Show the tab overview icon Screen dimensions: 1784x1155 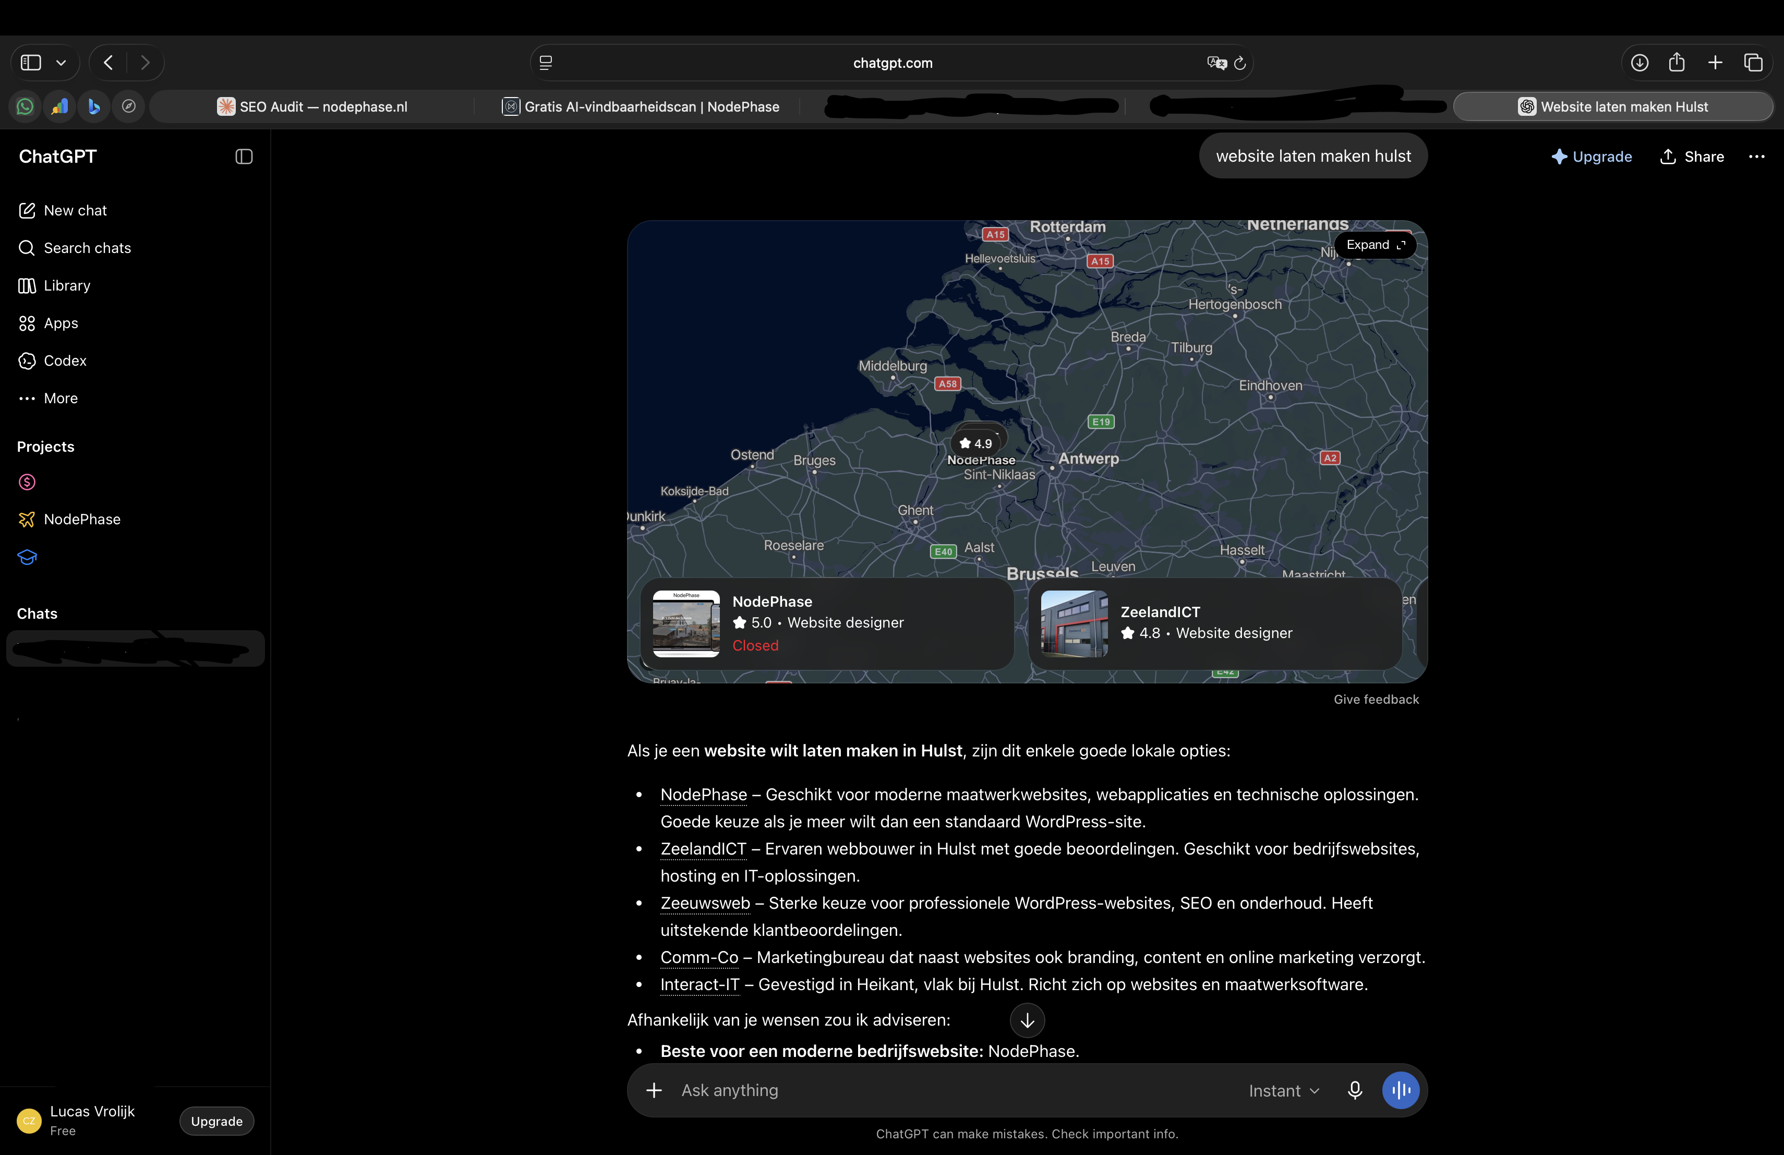point(1753,63)
